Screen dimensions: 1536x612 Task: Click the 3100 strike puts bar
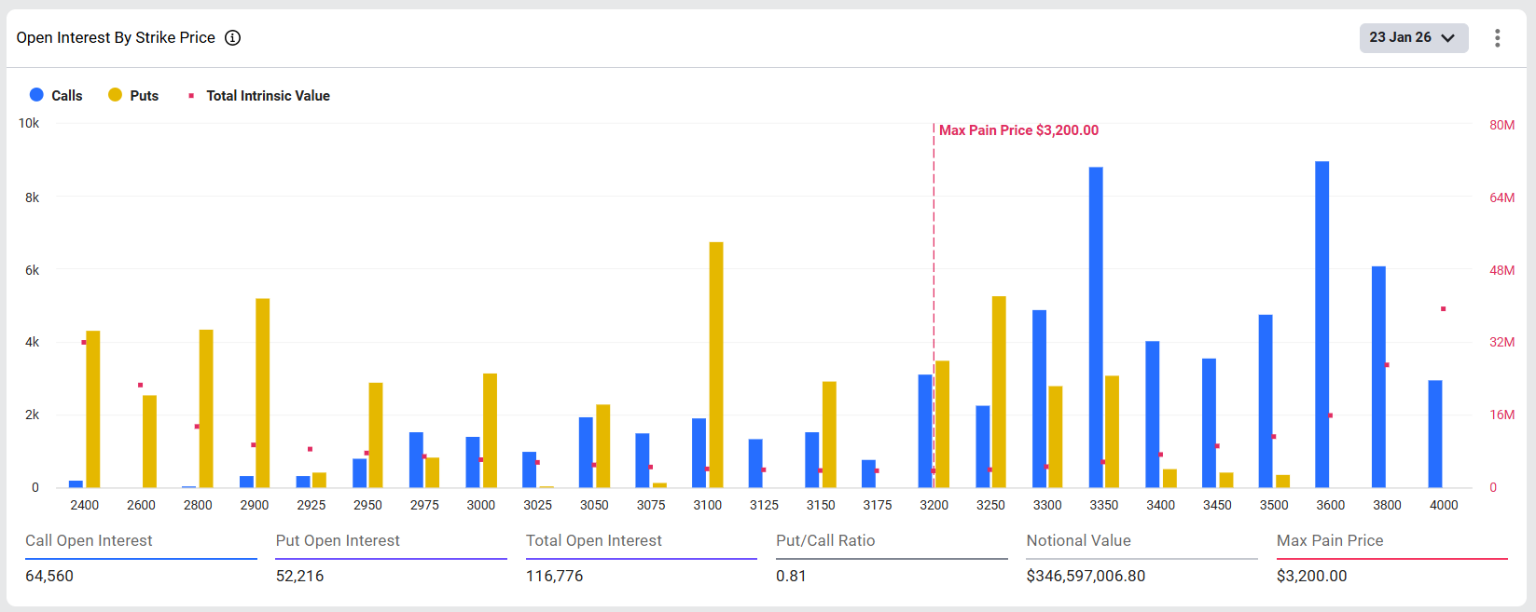coord(716,364)
